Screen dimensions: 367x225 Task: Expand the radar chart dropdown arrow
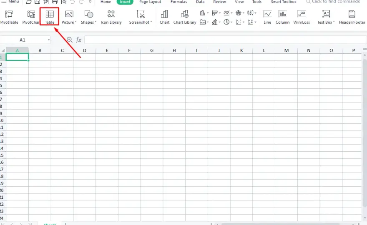pos(244,13)
